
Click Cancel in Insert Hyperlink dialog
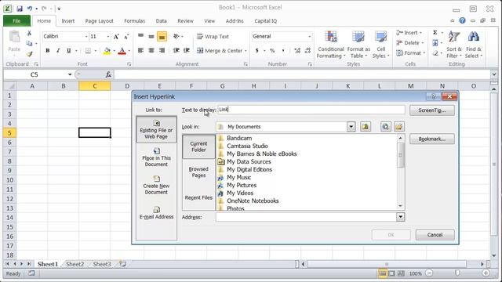pyautogui.click(x=435, y=235)
